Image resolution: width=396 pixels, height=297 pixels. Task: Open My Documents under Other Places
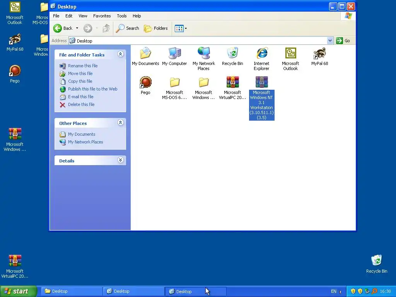[x=82, y=134]
